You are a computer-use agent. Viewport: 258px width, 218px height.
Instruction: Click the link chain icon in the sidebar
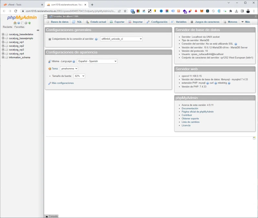[38, 30]
